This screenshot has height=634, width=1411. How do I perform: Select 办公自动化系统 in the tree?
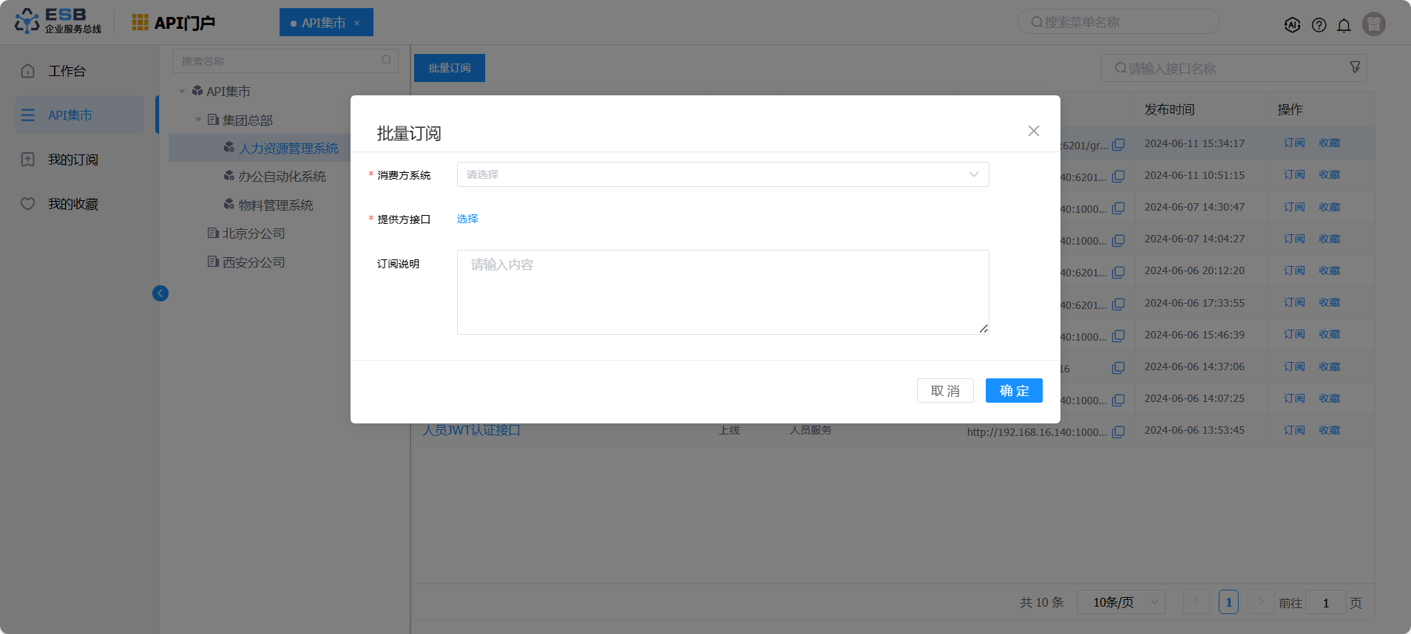tap(282, 177)
